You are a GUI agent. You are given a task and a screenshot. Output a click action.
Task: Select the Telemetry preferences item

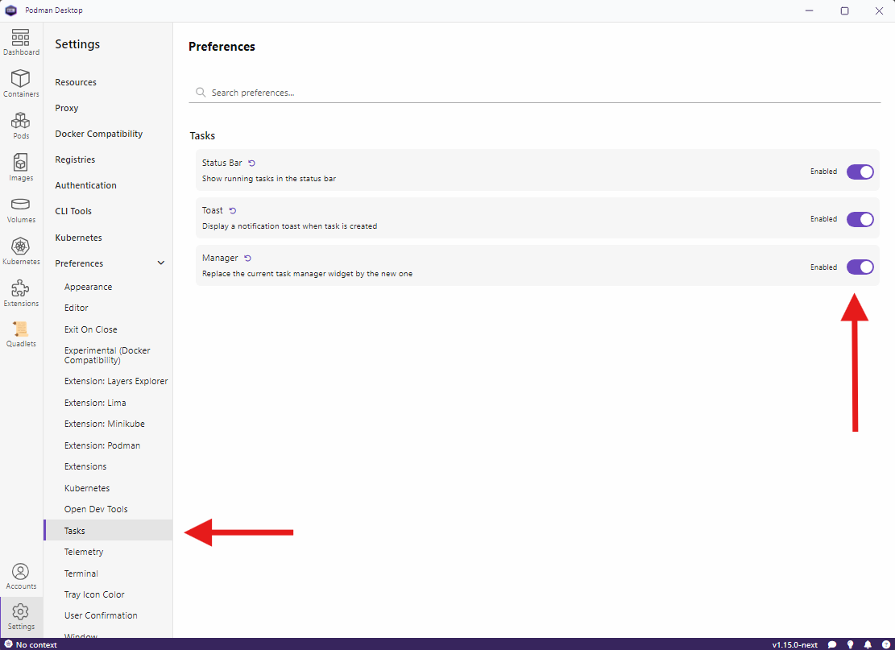84,551
